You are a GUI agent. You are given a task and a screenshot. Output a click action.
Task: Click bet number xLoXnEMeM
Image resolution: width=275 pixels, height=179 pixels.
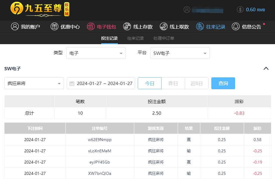[100, 151]
